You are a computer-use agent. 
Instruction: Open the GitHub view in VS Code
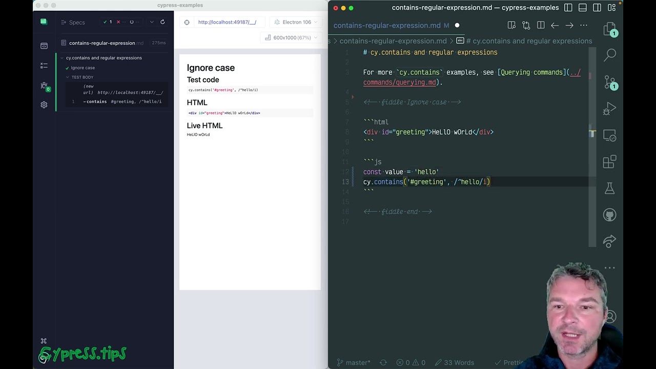[609, 215]
